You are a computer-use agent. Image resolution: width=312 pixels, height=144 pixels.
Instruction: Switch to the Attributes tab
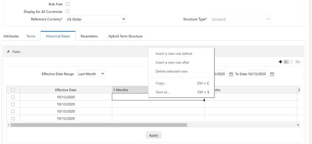[x=11, y=36]
